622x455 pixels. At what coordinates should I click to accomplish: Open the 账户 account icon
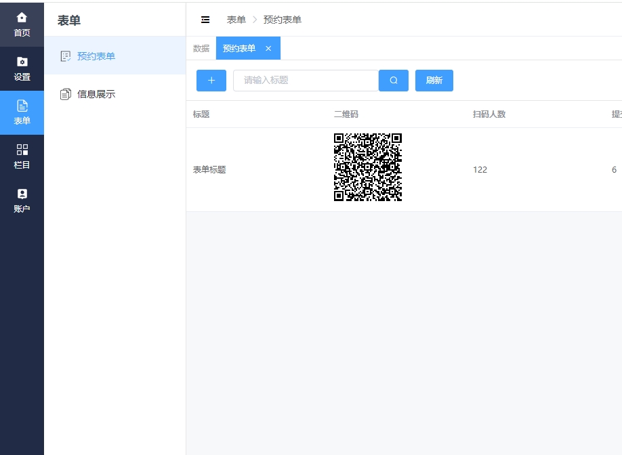(x=22, y=200)
